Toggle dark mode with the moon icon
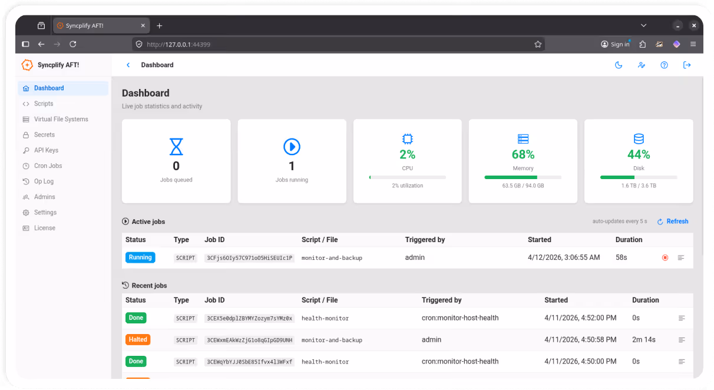This screenshot has width=714, height=390. tap(619, 65)
